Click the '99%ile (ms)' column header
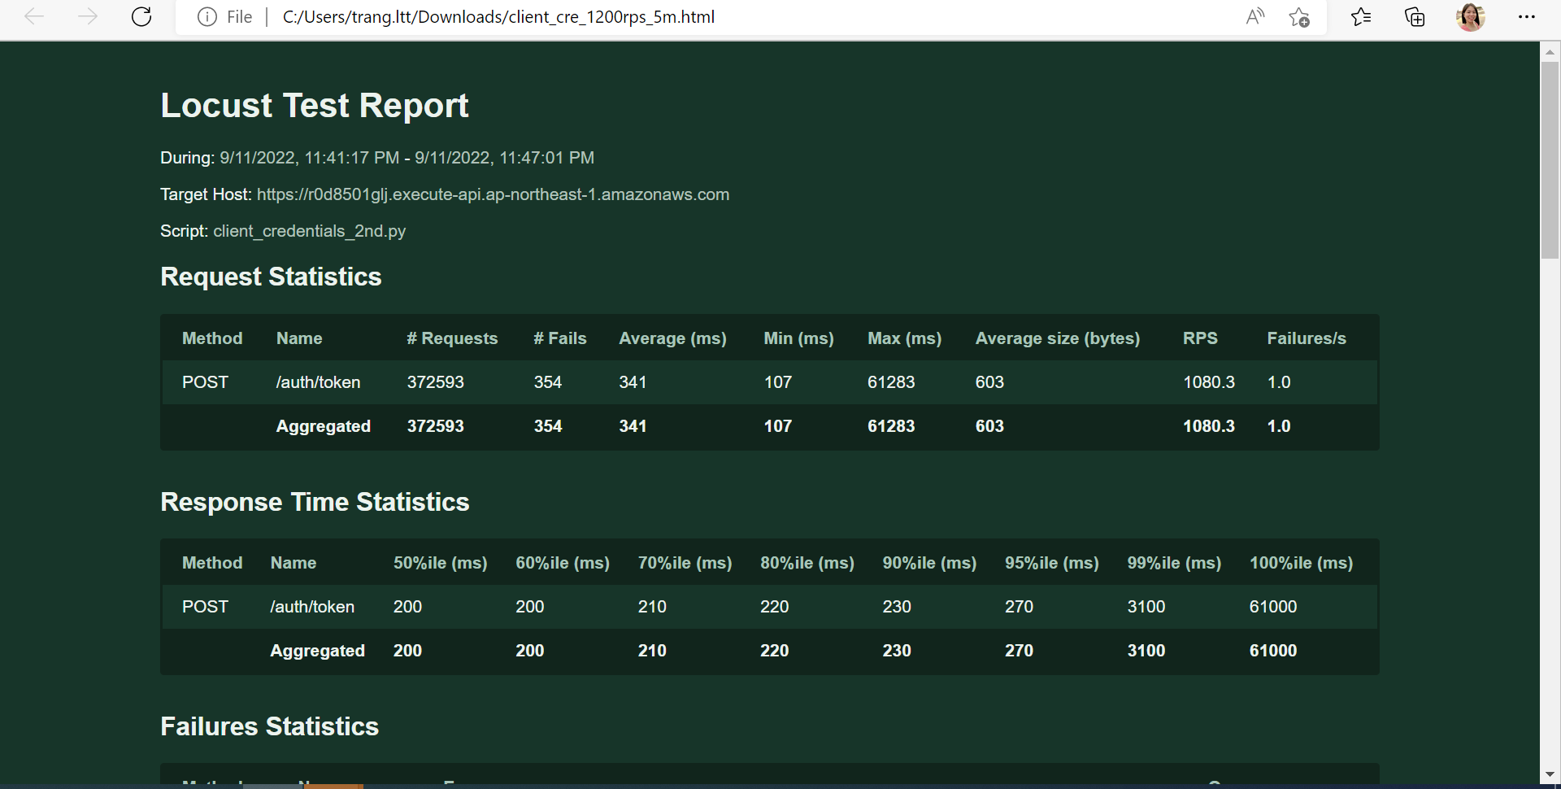 tap(1173, 563)
